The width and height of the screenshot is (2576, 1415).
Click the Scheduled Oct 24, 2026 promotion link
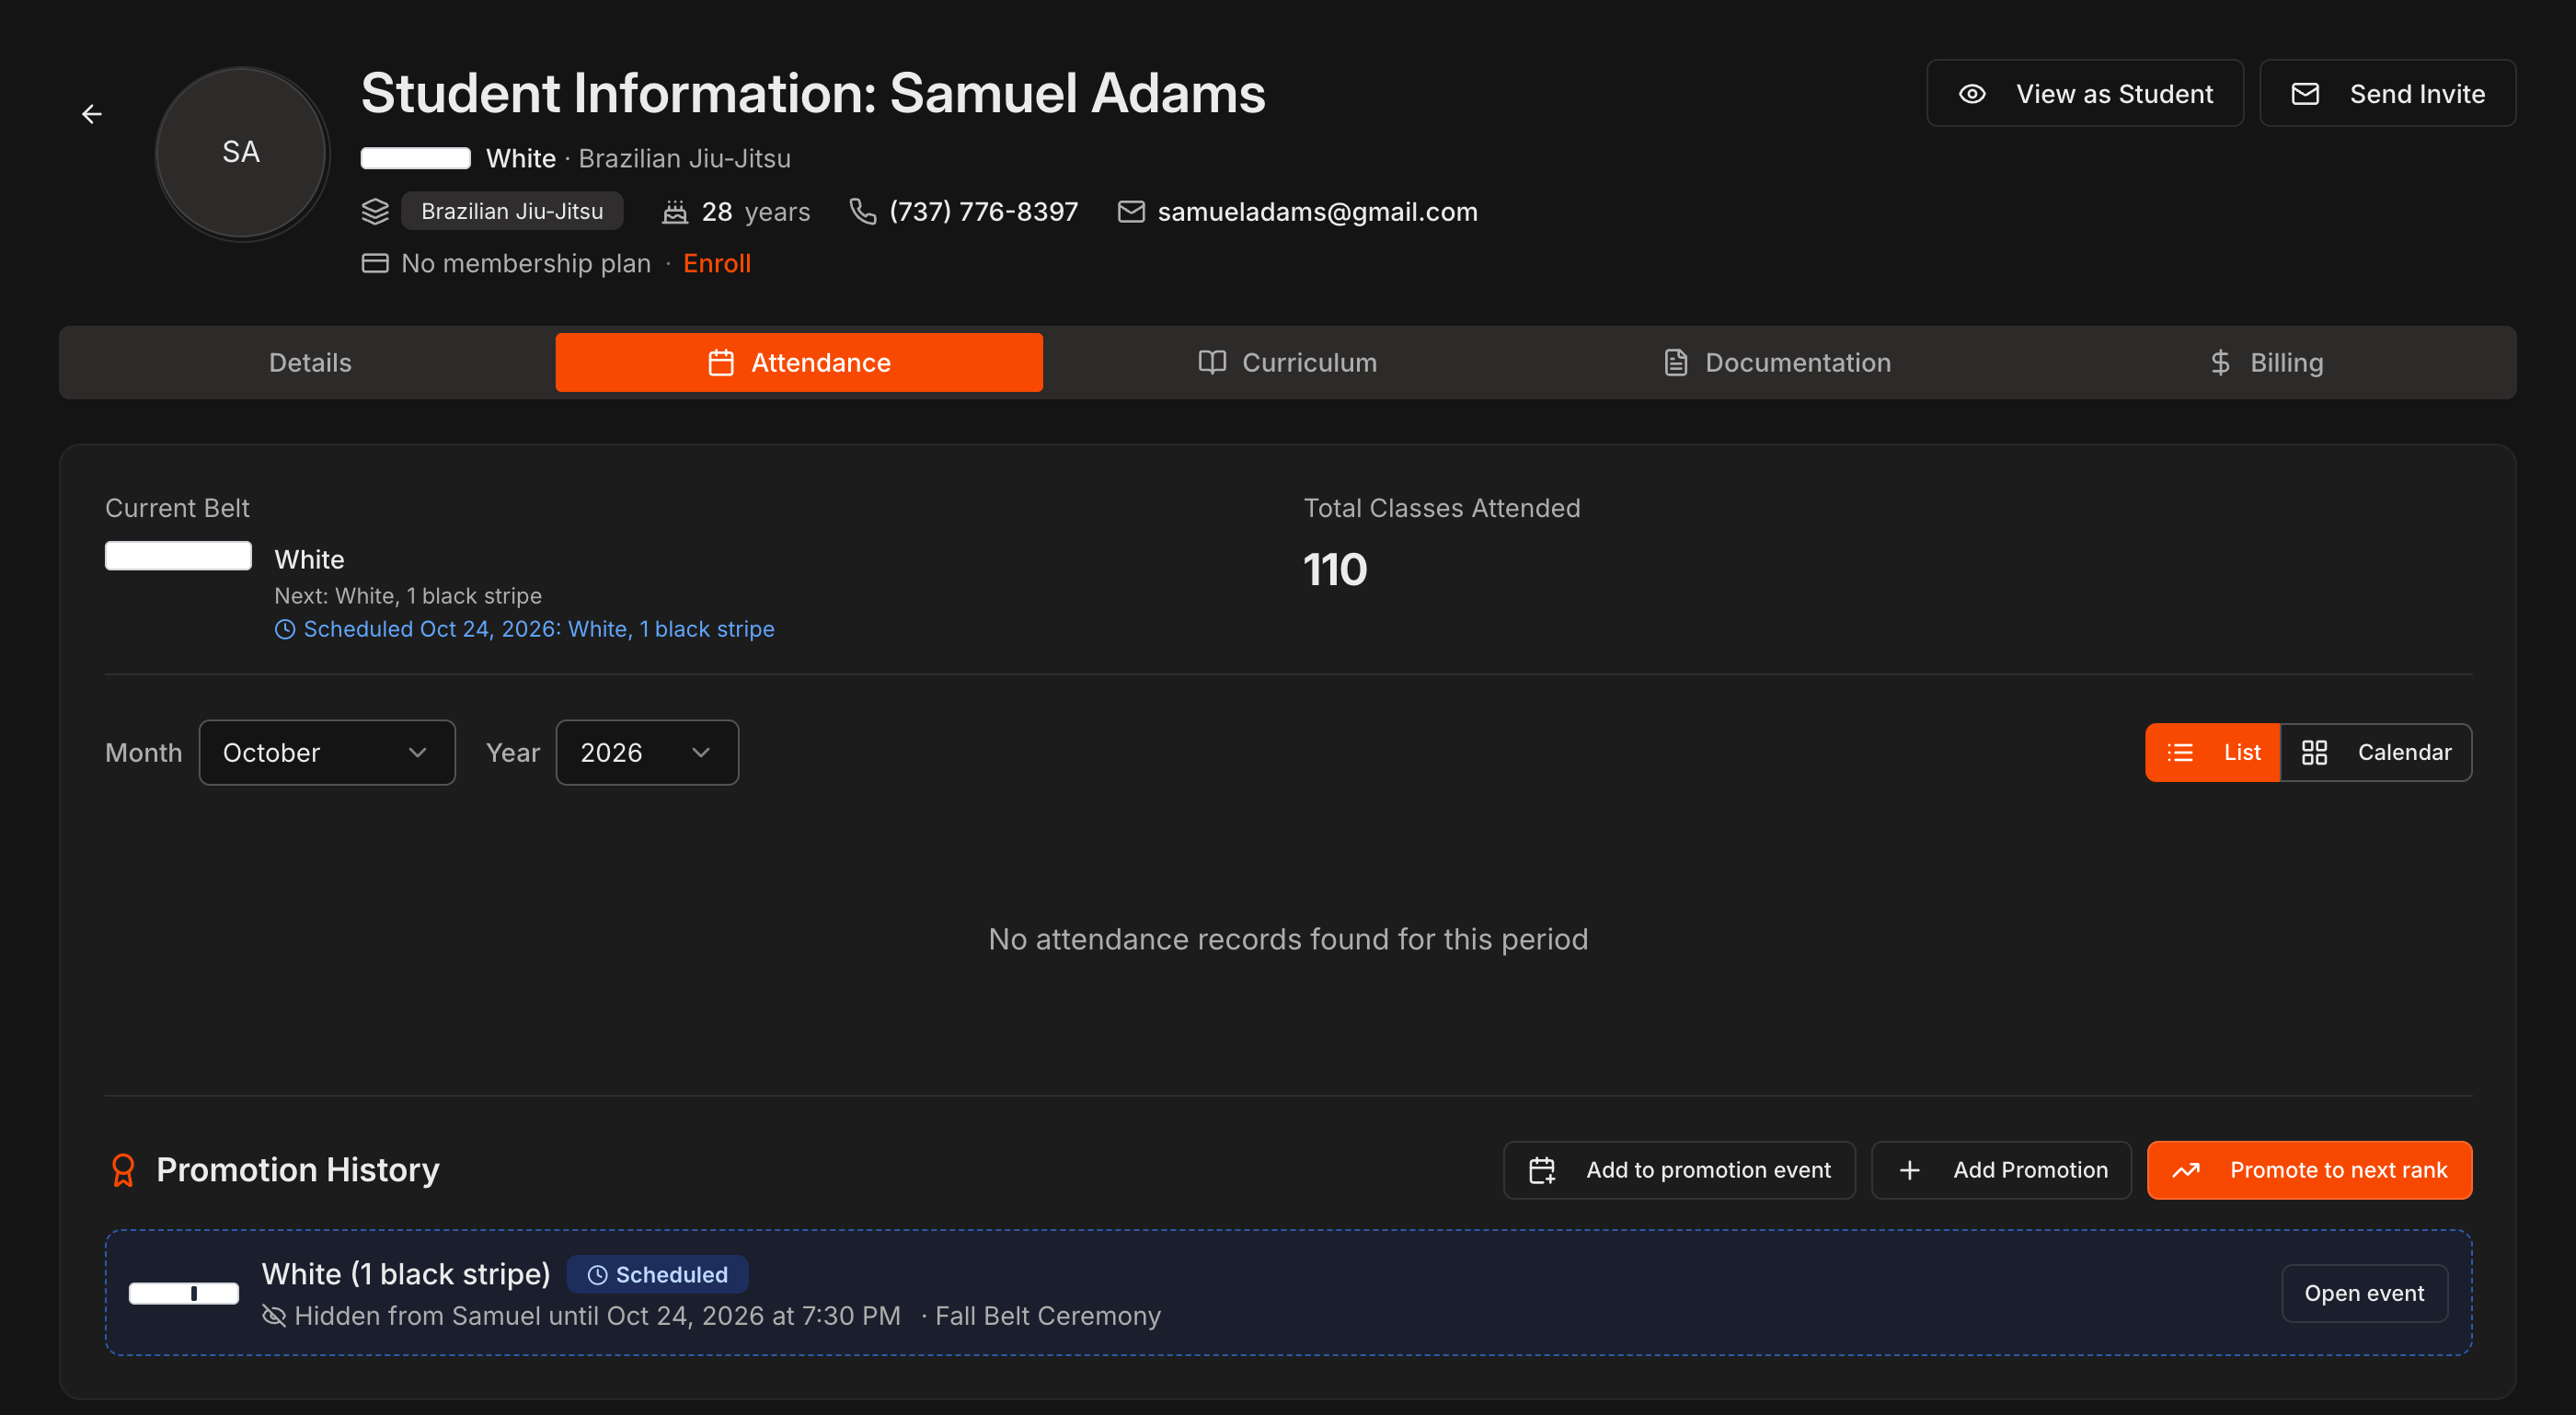[525, 629]
